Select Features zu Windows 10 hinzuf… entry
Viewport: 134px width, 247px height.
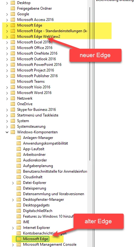coord(48,216)
